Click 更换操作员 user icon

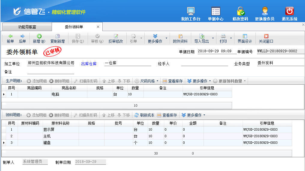(x=264, y=14)
